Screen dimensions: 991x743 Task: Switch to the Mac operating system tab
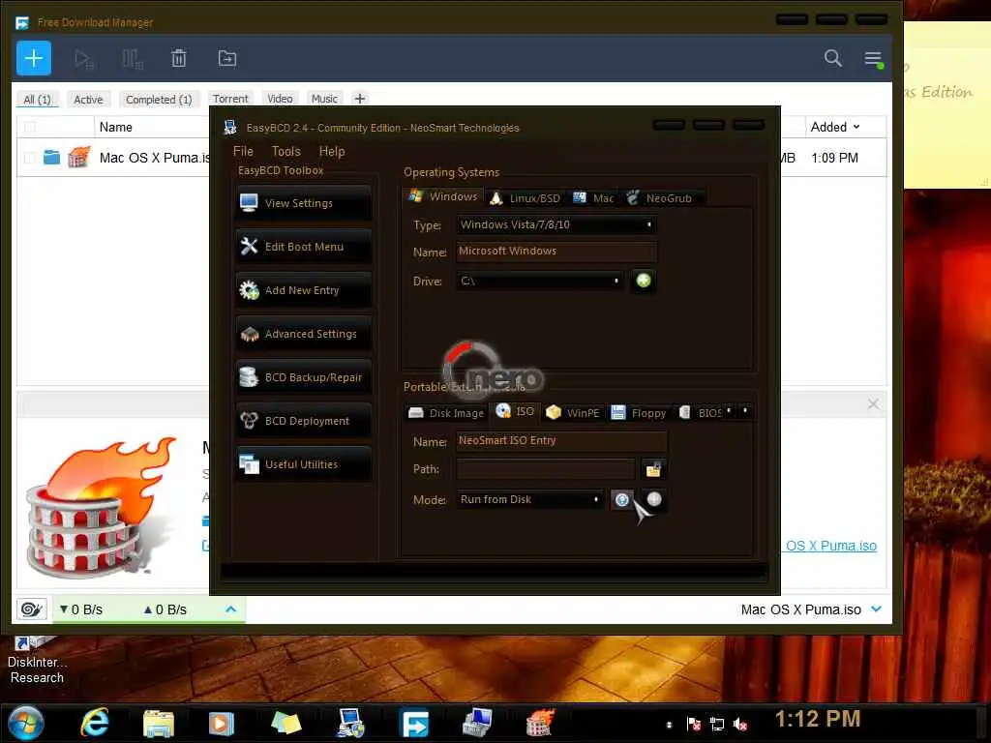593,197
